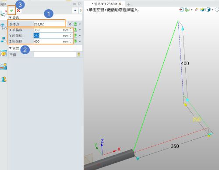The image size is (219, 170).
Task: Click the green component icon in the viewport toolbar
Action: [x=187, y=10]
